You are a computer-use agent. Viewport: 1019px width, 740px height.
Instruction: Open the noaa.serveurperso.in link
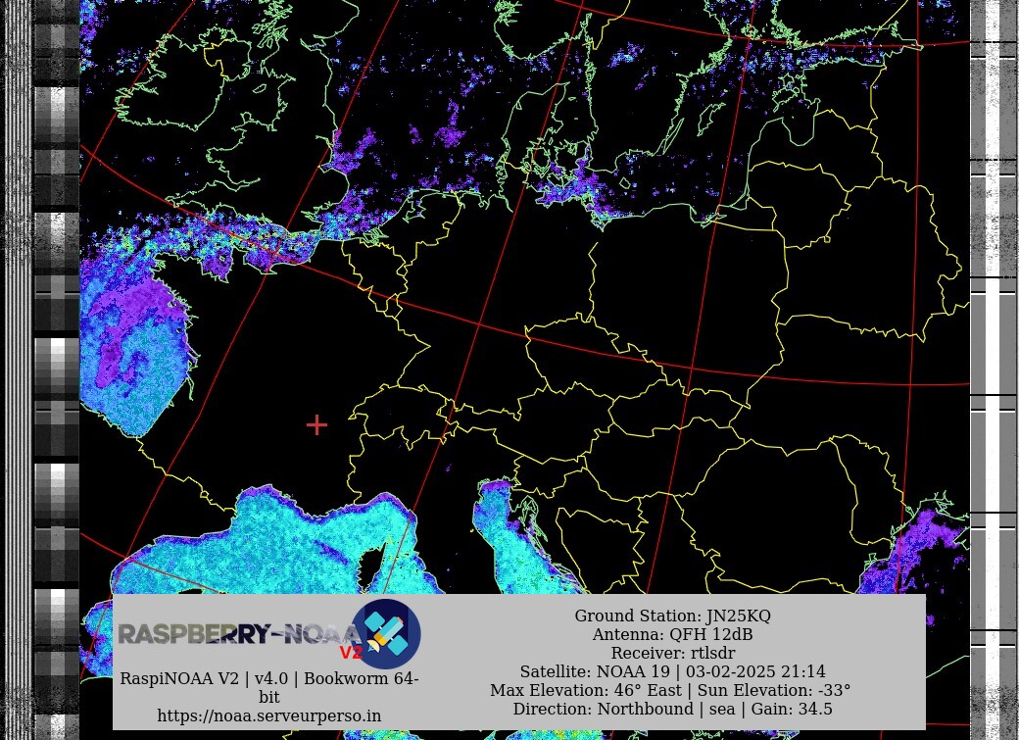pyautogui.click(x=268, y=715)
